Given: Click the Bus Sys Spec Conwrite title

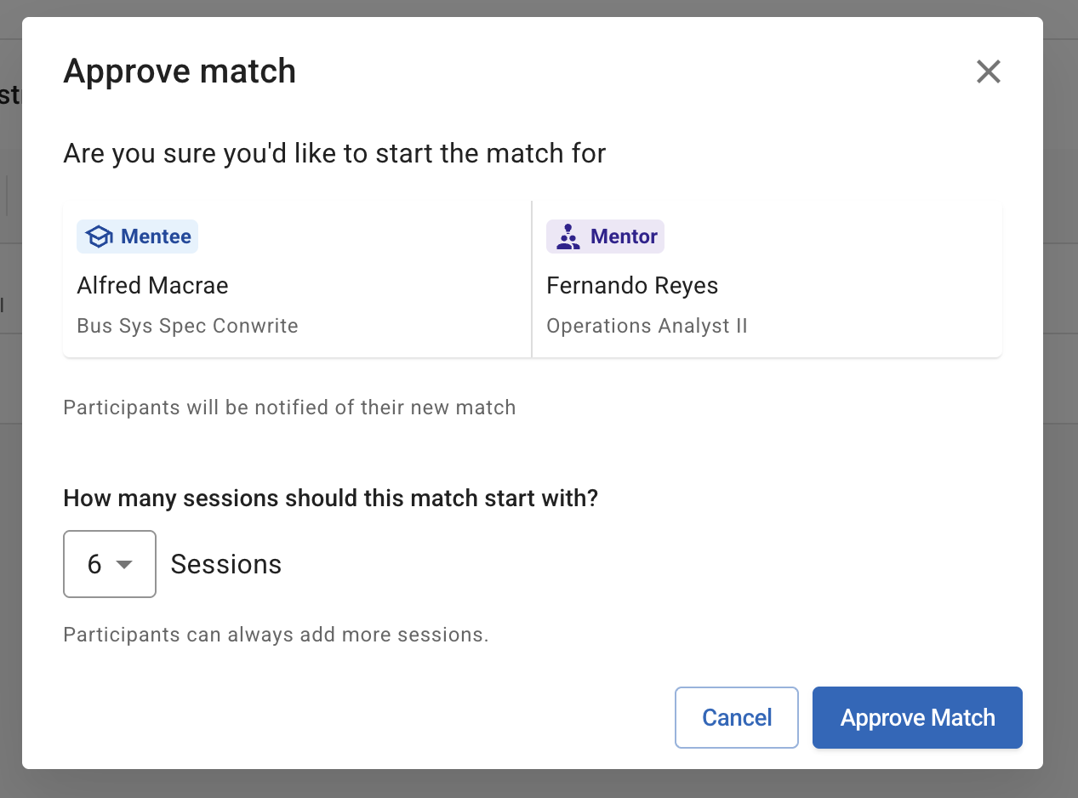Looking at the screenshot, I should click(187, 326).
